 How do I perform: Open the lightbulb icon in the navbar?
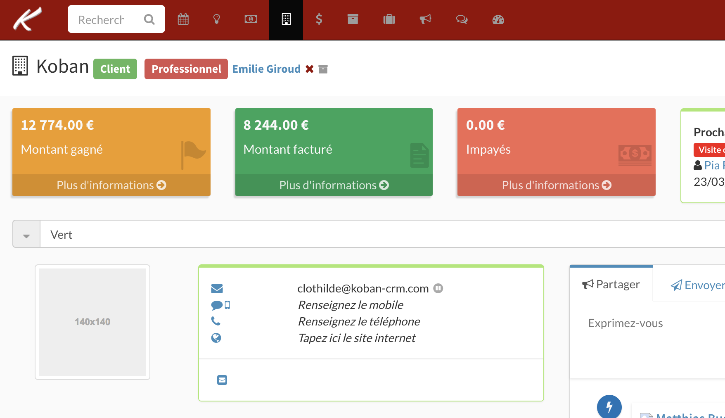coord(216,19)
